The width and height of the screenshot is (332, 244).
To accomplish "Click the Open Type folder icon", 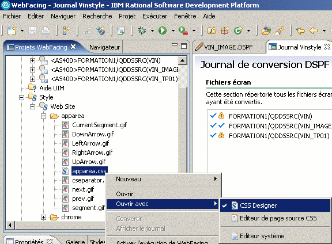I will click(x=266, y=31).
